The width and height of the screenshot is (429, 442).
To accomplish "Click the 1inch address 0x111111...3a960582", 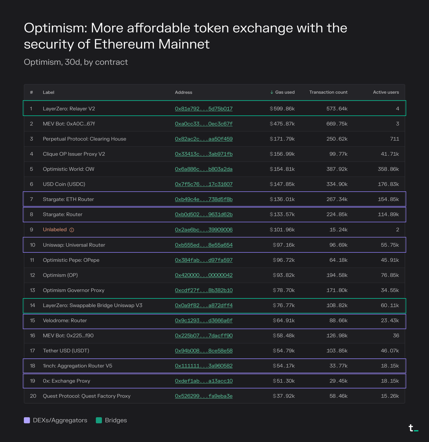I will point(203,366).
